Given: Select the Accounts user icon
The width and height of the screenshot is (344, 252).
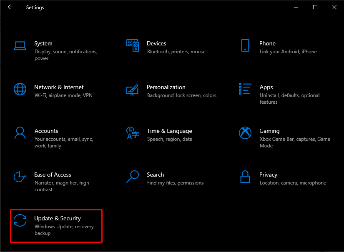Looking at the screenshot, I should tap(20, 133).
